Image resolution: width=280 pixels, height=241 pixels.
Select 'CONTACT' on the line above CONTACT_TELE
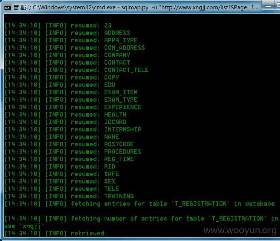pos(117,63)
